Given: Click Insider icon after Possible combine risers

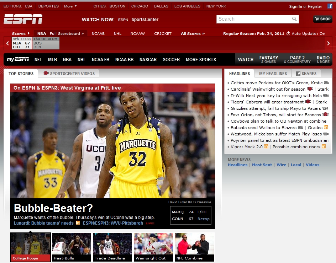Looking at the screenshot, I should pyautogui.click(x=324, y=146).
